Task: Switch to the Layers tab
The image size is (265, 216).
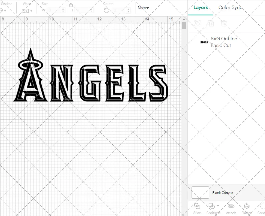Action: tap(201, 7)
